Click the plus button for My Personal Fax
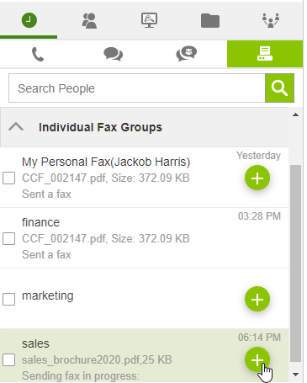307x383 pixels. (x=257, y=178)
